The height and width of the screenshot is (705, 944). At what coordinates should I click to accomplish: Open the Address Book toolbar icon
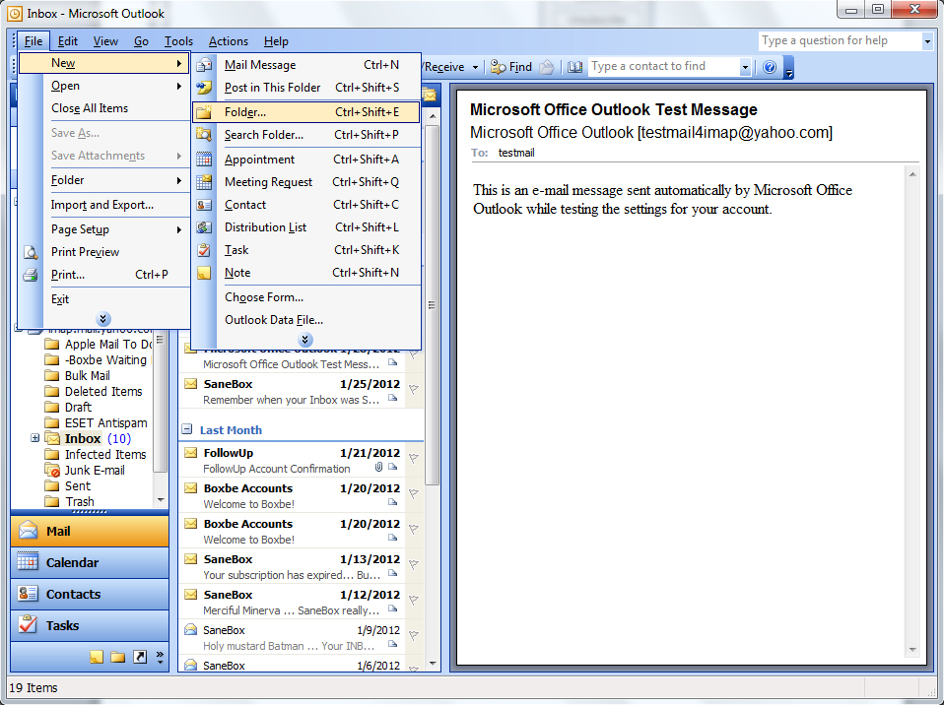click(x=574, y=67)
